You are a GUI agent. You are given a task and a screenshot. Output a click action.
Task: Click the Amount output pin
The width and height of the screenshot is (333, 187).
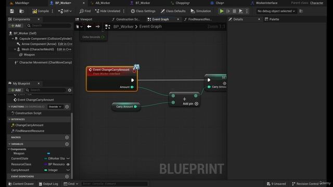132,87
